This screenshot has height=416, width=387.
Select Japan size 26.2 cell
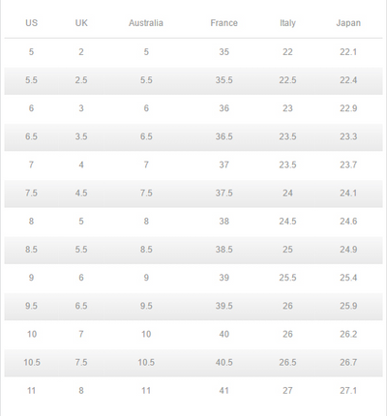pyautogui.click(x=348, y=334)
